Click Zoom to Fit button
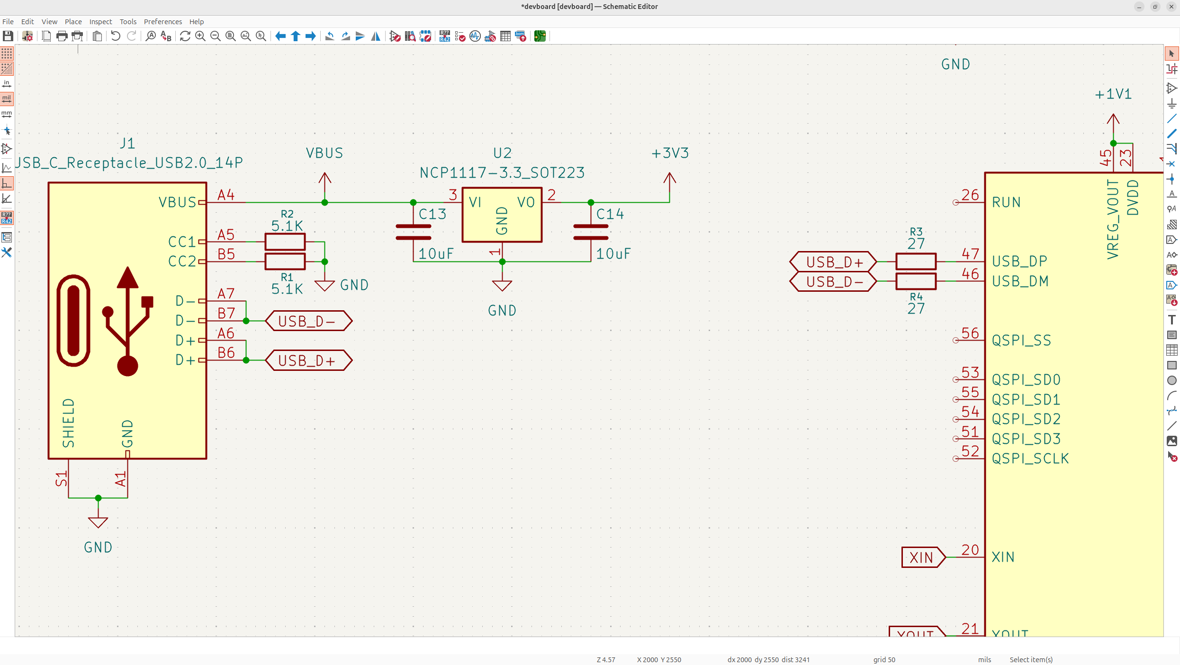The width and height of the screenshot is (1180, 665). (x=231, y=36)
